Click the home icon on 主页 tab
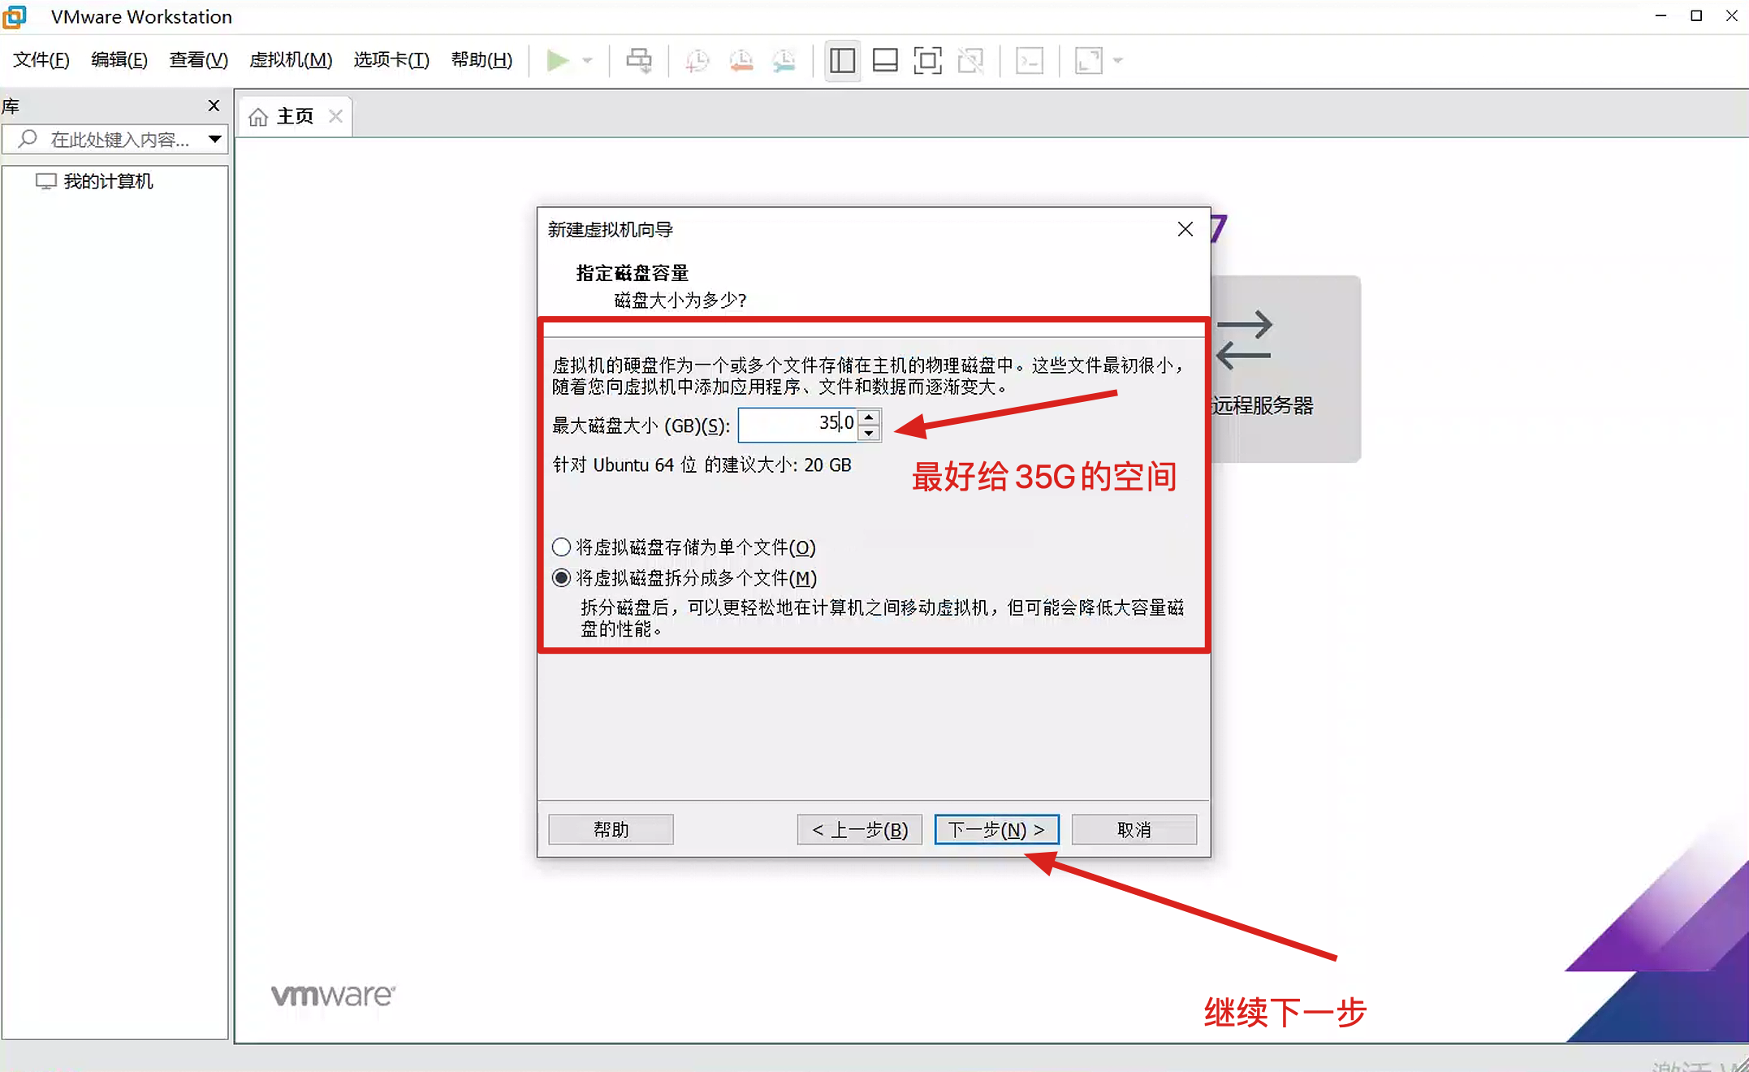Viewport: 1749px width, 1072px height. tap(258, 117)
